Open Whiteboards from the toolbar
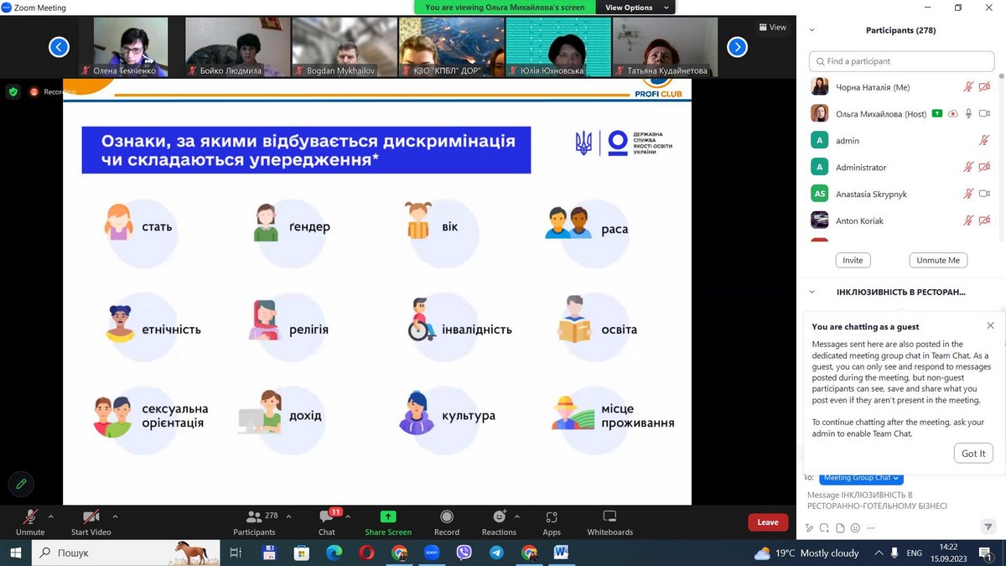The width and height of the screenshot is (1006, 566). pyautogui.click(x=609, y=522)
